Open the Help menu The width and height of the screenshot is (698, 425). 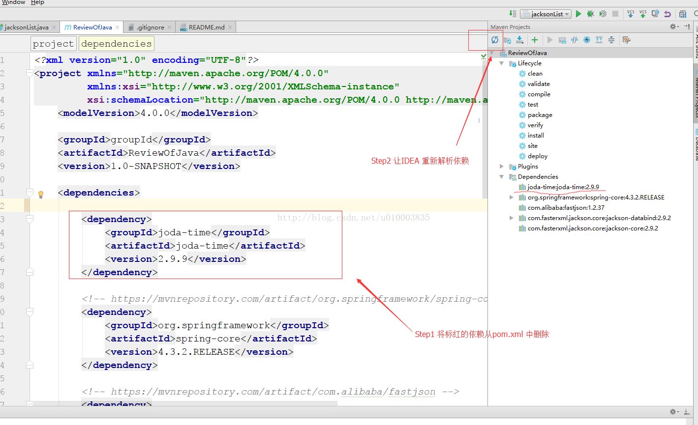click(37, 2)
